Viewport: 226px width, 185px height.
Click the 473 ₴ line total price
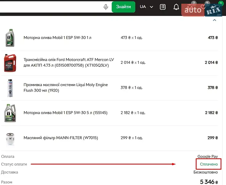pos(213,38)
